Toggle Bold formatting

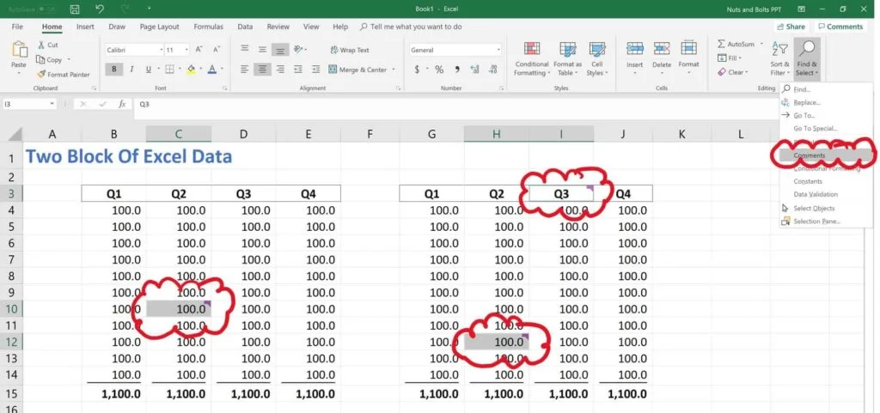pyautogui.click(x=114, y=70)
